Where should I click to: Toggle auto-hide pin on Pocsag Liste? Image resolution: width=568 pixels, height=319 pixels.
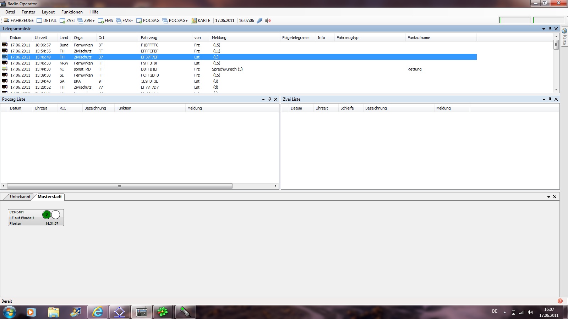tap(269, 99)
